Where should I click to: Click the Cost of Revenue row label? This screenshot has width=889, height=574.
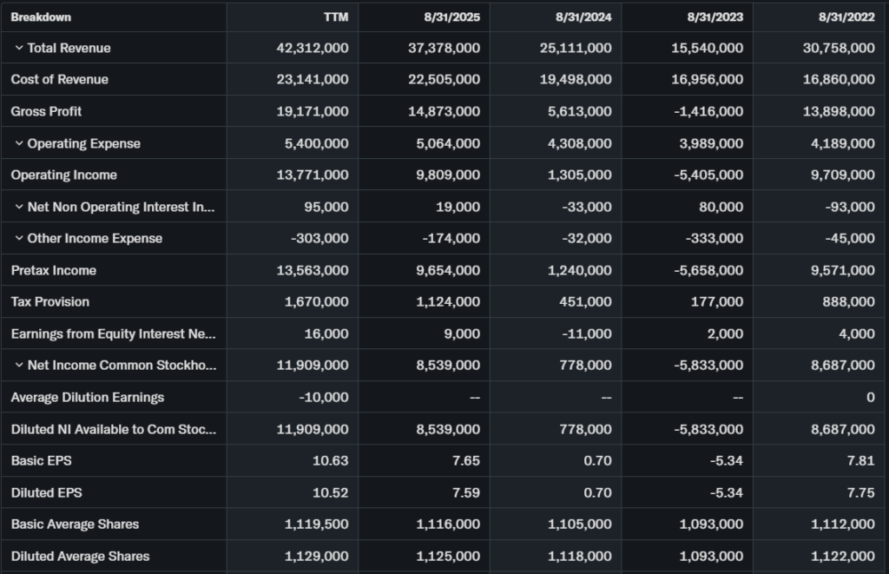60,79
